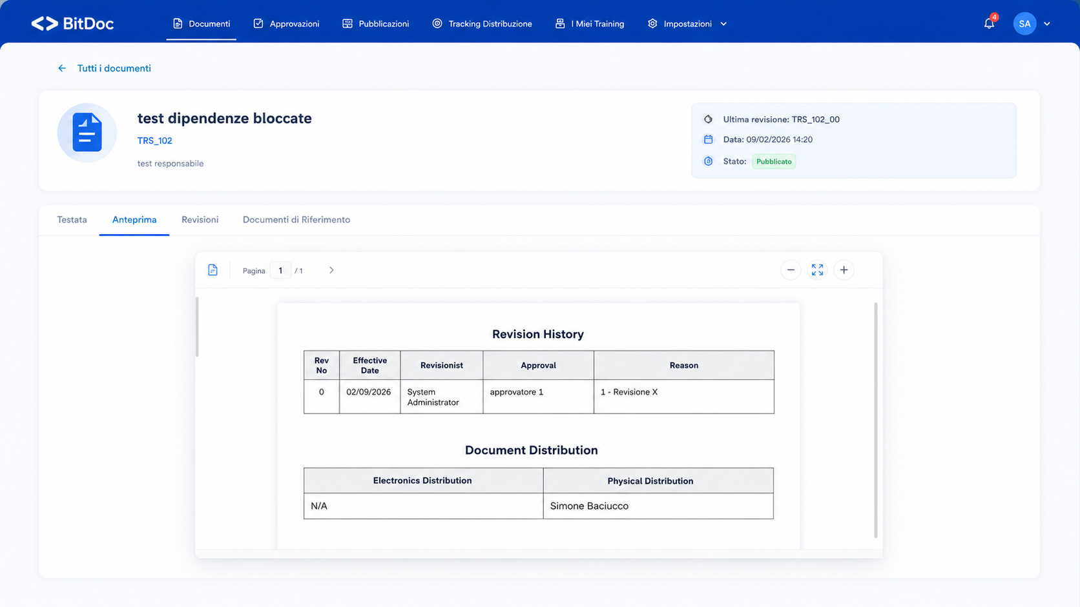
Task: Click the calendar icon beside Data
Action: (x=708, y=139)
